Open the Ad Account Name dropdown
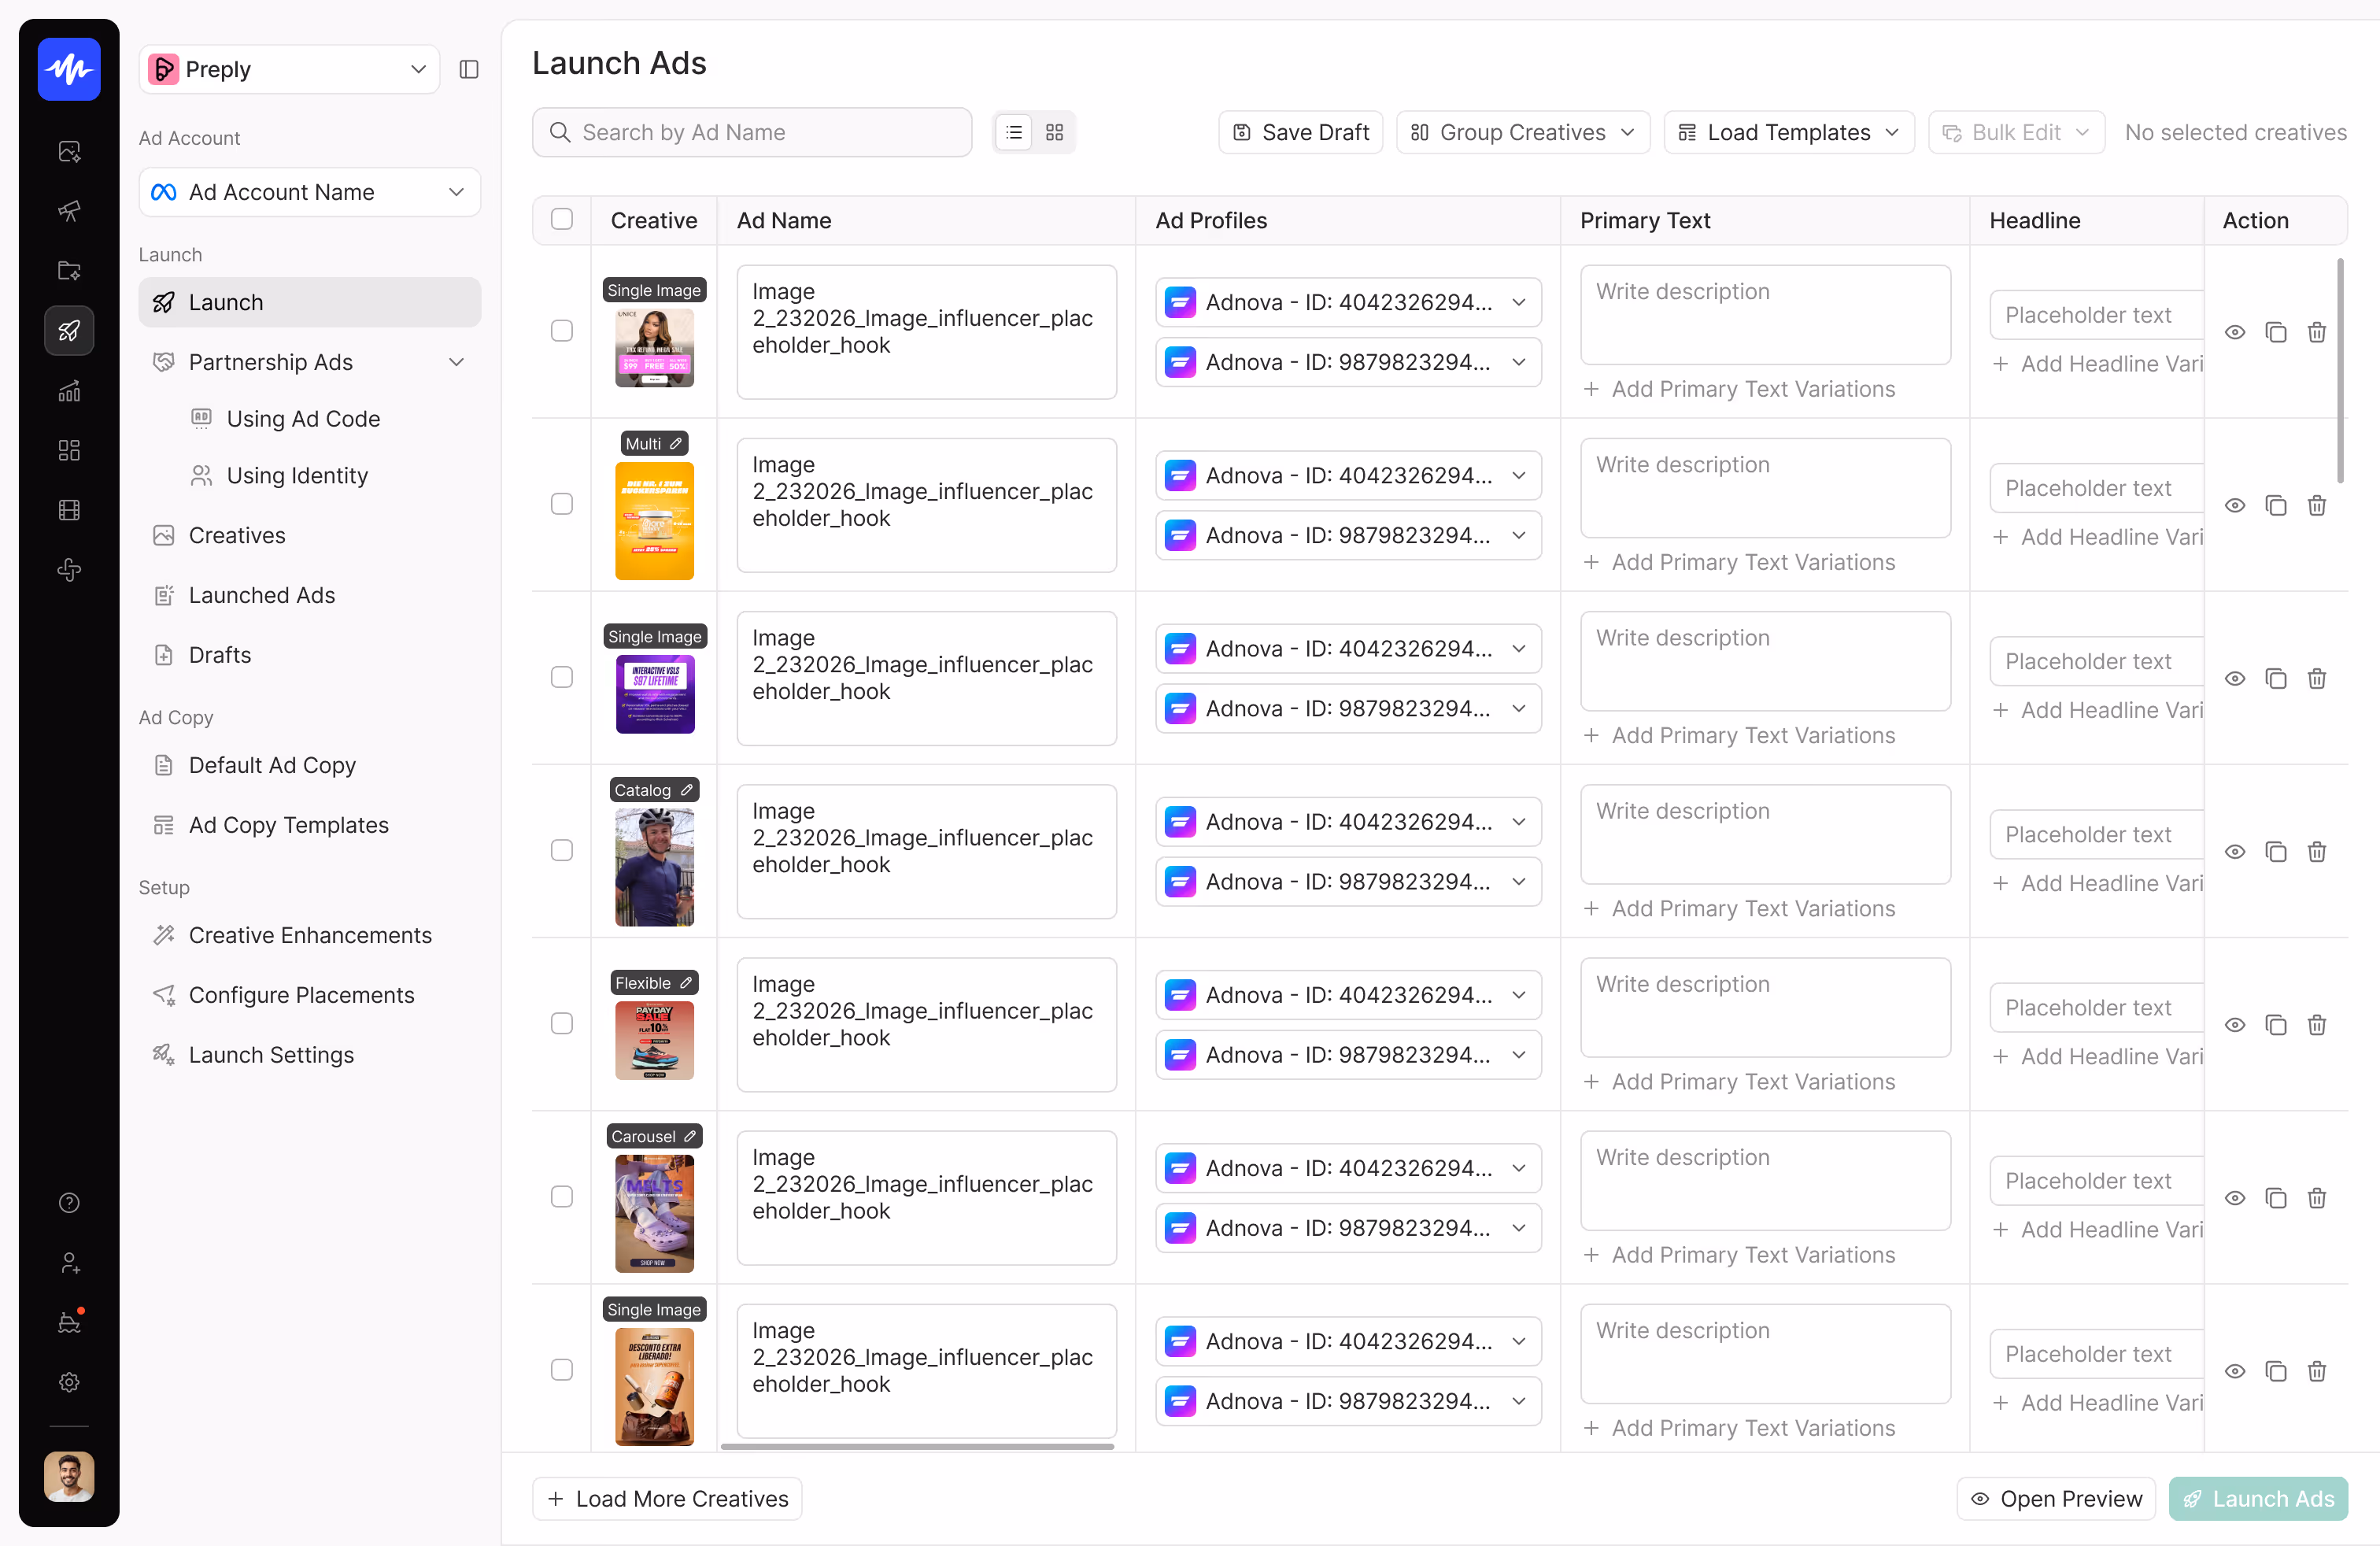The width and height of the screenshot is (2380, 1546). pyautogui.click(x=309, y=192)
